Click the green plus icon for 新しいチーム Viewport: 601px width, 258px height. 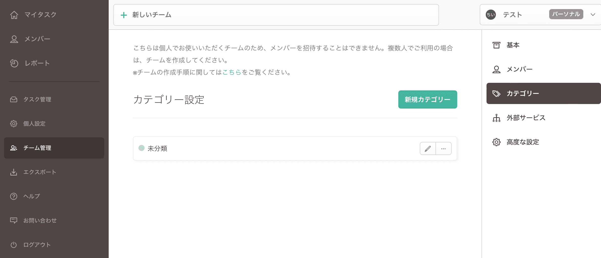(124, 15)
